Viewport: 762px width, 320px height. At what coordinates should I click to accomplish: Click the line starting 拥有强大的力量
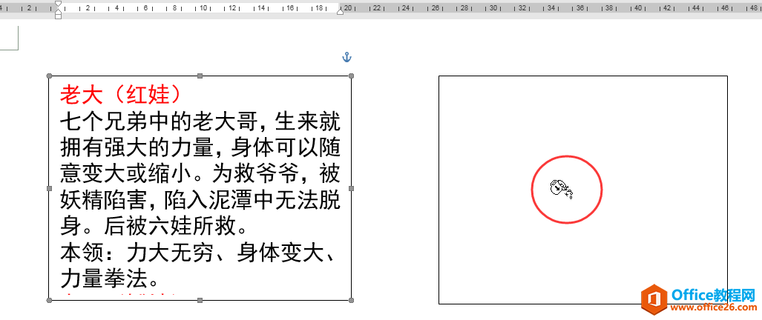(x=200, y=147)
